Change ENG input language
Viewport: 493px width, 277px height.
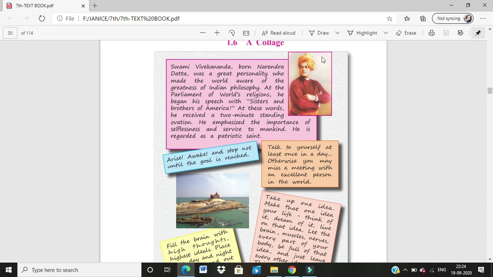coord(442,270)
